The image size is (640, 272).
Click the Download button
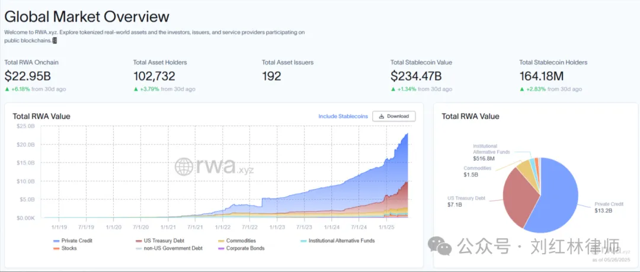point(393,116)
